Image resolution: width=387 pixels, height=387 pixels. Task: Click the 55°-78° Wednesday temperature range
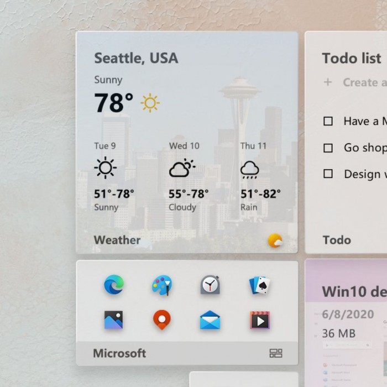(x=189, y=194)
